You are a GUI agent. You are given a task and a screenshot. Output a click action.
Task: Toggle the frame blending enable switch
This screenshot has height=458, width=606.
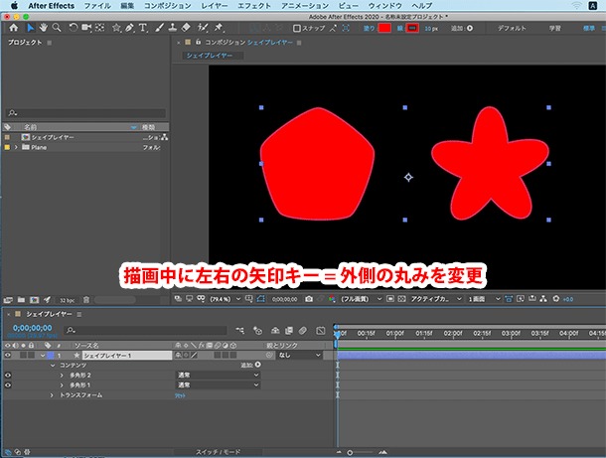pos(289,331)
